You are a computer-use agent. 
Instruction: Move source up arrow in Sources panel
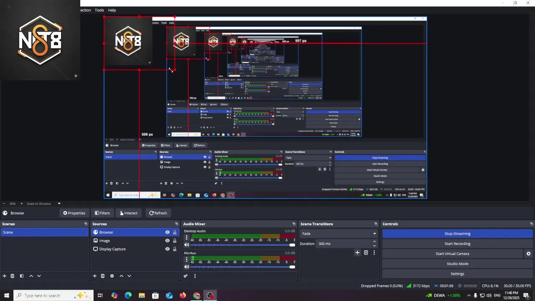[121, 276]
